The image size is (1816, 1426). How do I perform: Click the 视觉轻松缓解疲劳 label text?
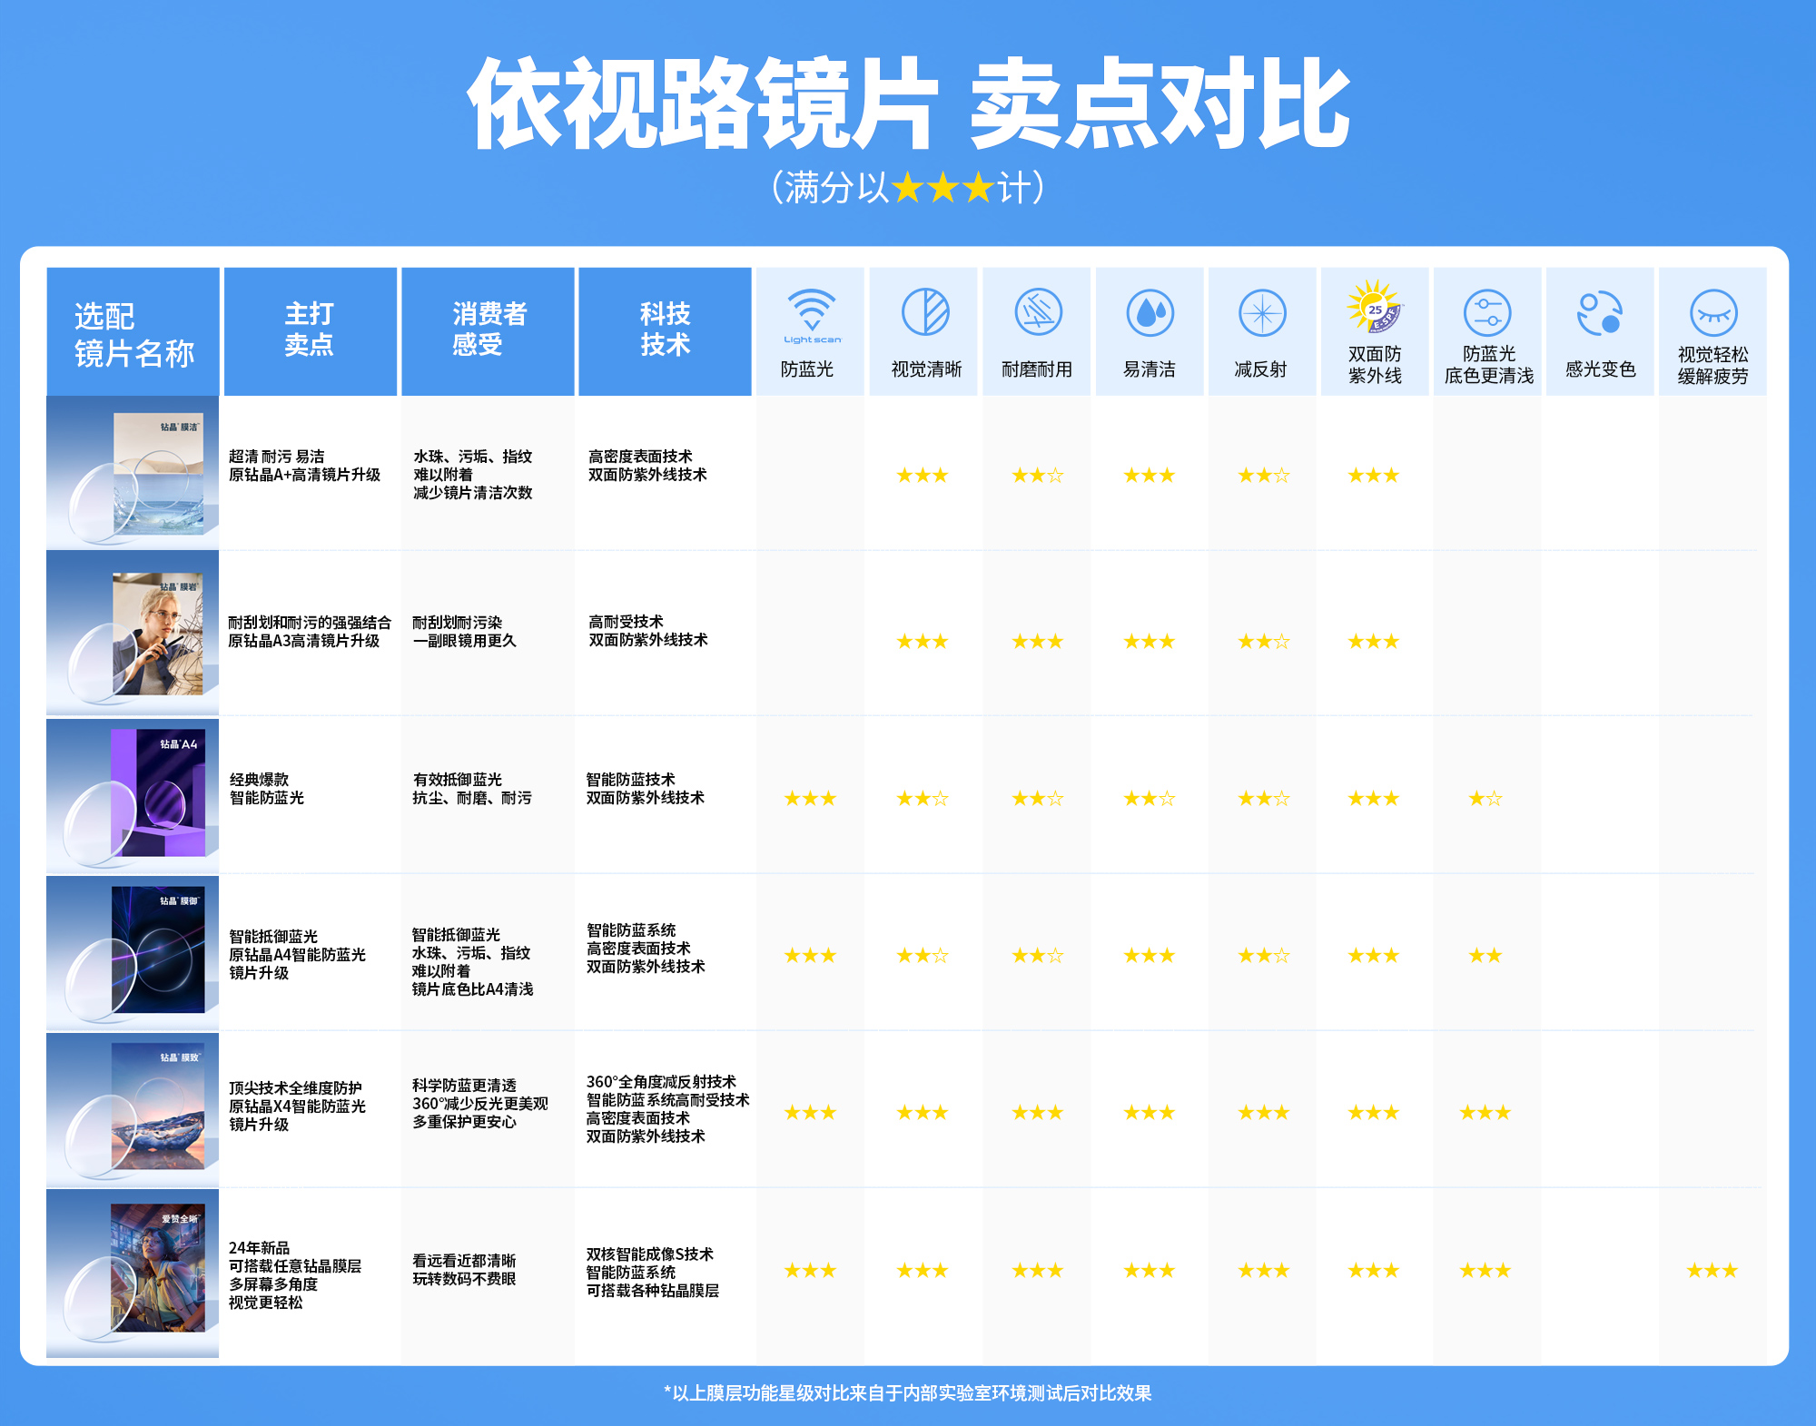(x=1712, y=365)
